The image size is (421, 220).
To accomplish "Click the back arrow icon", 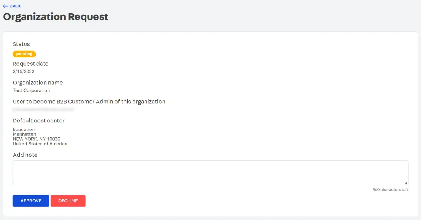I will tap(5, 6).
